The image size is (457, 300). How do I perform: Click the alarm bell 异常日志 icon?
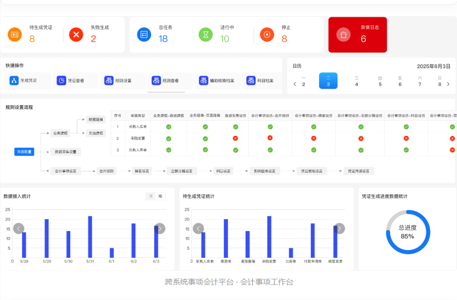tap(343, 35)
